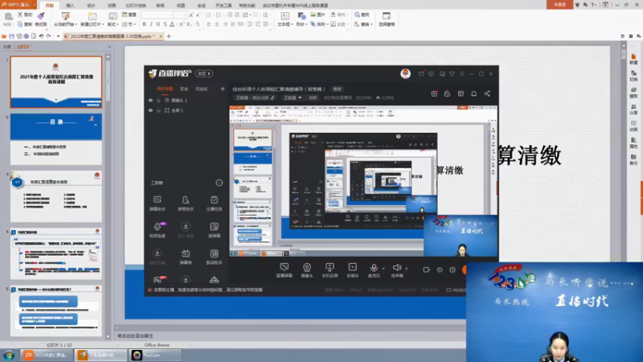This screenshot has height=362, width=643.
Task: Open the Insert ribbon tab
Action: (x=70, y=6)
